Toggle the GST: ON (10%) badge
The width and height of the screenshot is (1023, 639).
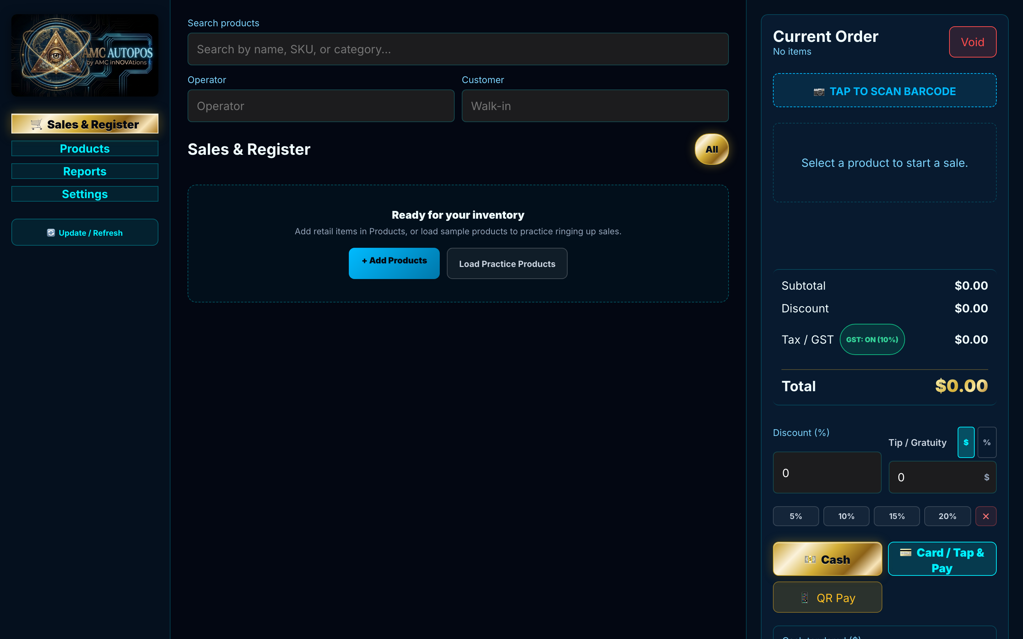point(872,339)
